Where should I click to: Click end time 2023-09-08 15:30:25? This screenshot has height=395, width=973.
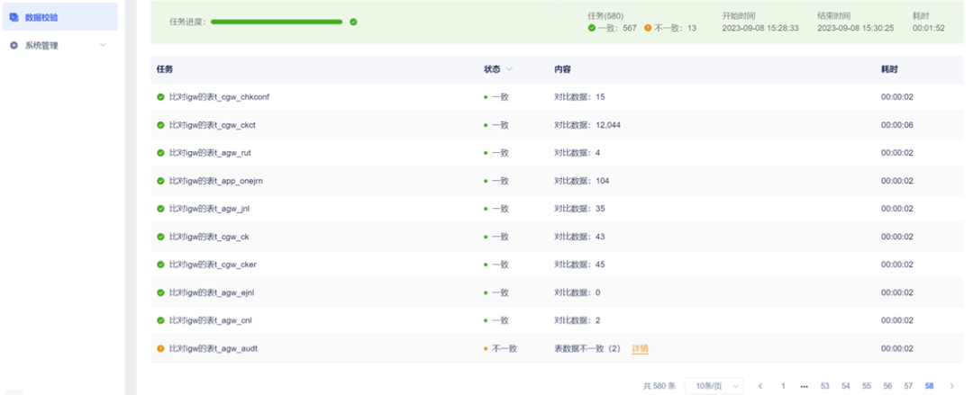point(855,28)
